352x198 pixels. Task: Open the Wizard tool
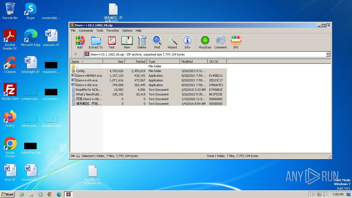click(172, 42)
